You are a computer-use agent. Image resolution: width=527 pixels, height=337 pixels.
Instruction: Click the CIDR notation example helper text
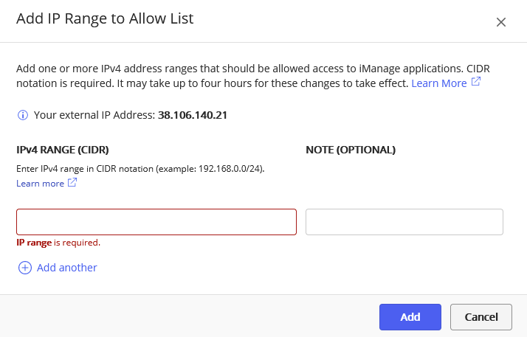[140, 169]
